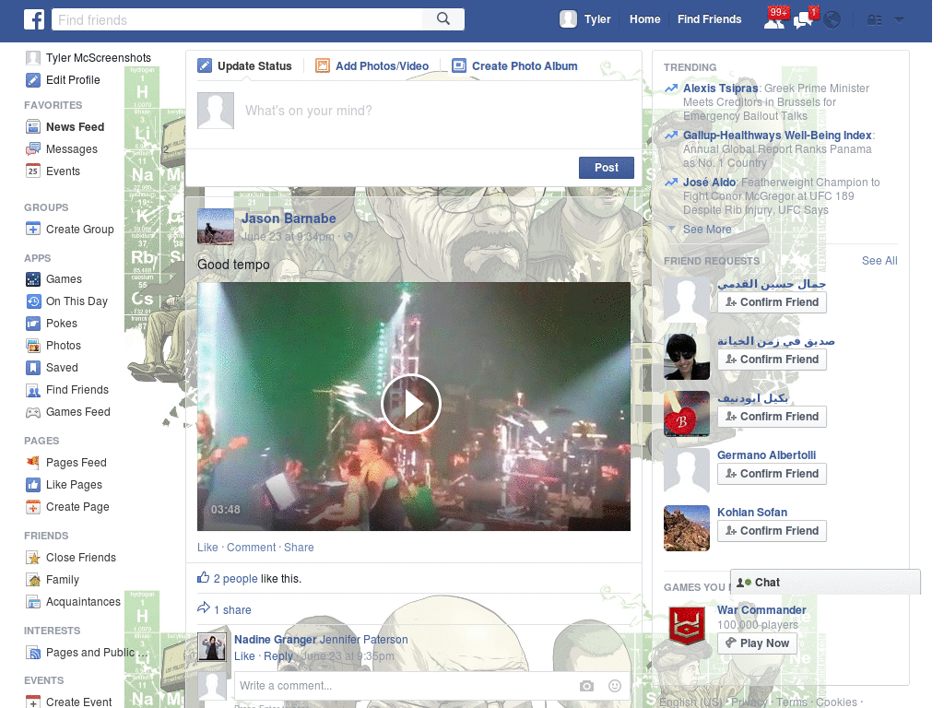Select the Add Photos/Video tab

(372, 66)
